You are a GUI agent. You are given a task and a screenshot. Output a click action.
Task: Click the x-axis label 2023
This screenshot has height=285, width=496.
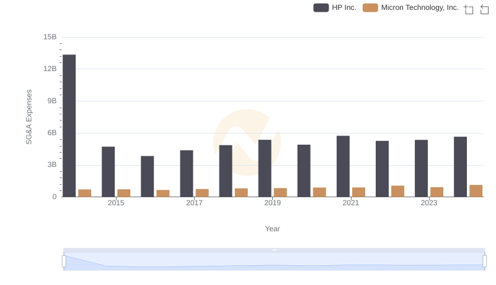[x=429, y=203]
